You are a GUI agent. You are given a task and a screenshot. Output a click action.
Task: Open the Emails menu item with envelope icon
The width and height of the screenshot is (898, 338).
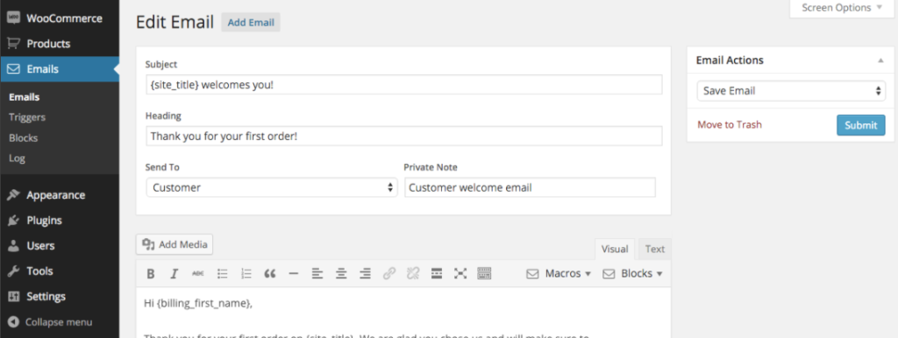click(x=60, y=69)
